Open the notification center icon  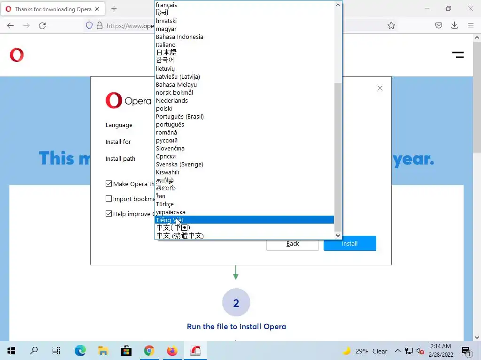tap(466, 351)
